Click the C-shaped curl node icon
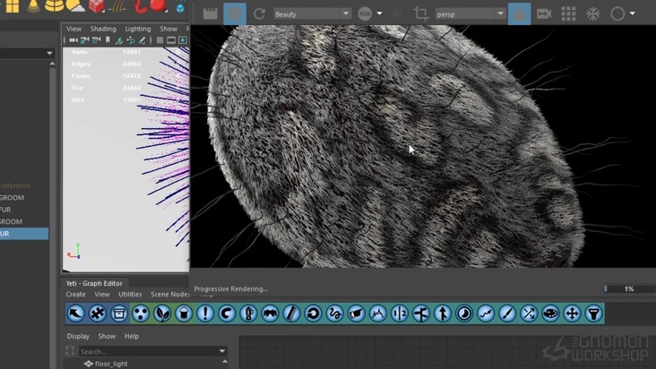656x369 pixels. [227, 313]
